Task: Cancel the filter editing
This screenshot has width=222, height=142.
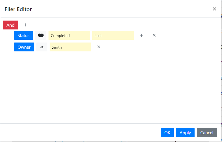Action: coord(207,133)
